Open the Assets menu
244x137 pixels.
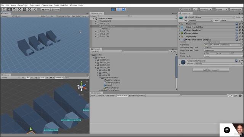point(13,5)
